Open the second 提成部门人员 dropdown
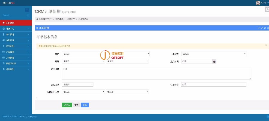This screenshot has width=269, height=121. coord(127,92)
